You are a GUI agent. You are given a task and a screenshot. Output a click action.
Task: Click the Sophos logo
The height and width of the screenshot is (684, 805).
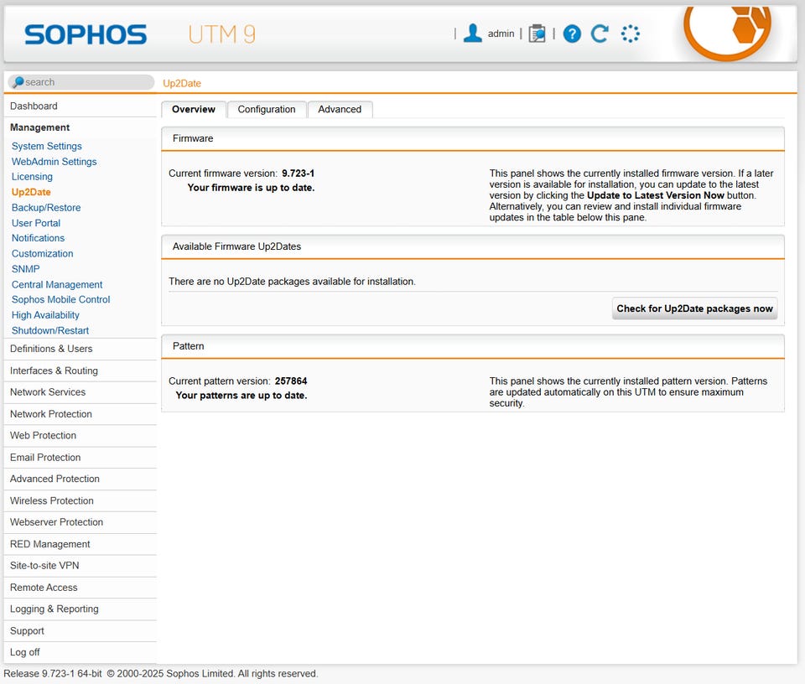point(86,35)
